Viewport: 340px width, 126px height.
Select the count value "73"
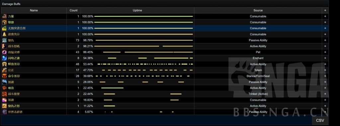[x=77, y=40]
